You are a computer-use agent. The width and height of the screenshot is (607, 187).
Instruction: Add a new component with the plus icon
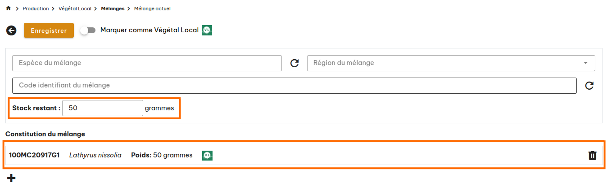click(11, 178)
